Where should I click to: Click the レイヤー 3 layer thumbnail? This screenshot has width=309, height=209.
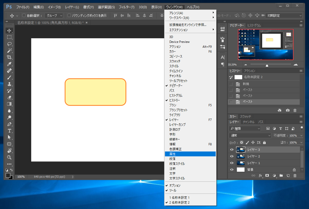240,150
